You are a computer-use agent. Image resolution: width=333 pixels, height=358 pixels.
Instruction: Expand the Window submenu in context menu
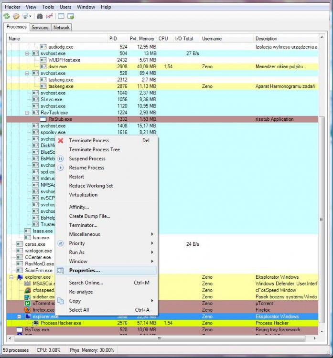107,262
